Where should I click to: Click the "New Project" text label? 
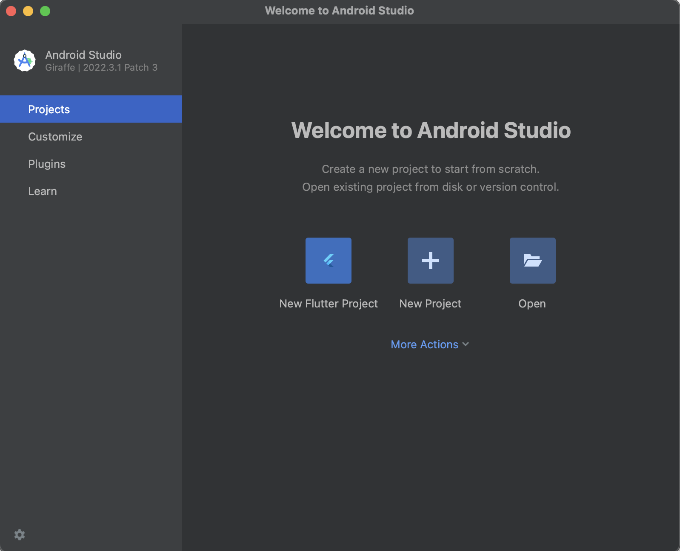click(430, 304)
